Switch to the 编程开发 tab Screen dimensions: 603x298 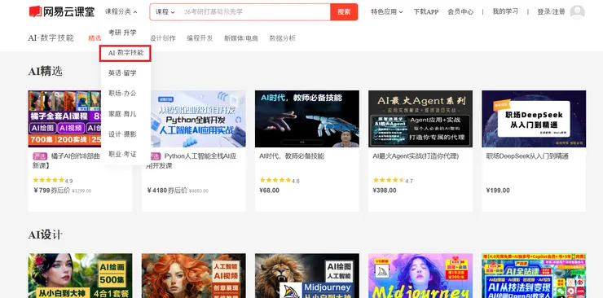[x=200, y=38]
